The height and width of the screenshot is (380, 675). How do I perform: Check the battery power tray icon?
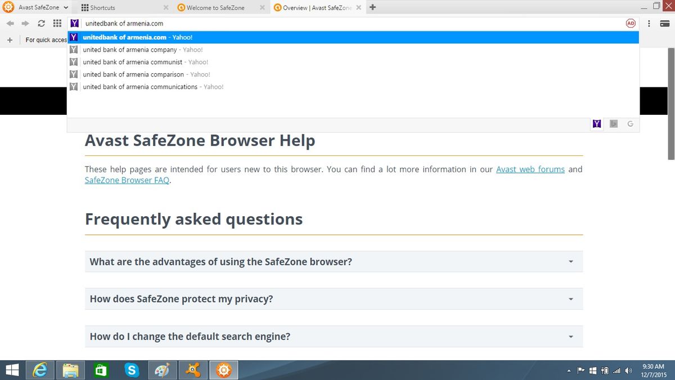(605, 370)
